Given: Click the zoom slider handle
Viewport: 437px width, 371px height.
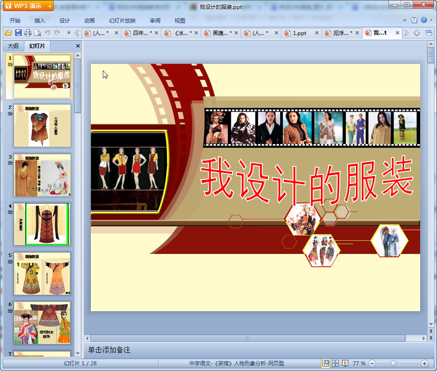Looking at the screenshot, I should pyautogui.click(x=393, y=363).
